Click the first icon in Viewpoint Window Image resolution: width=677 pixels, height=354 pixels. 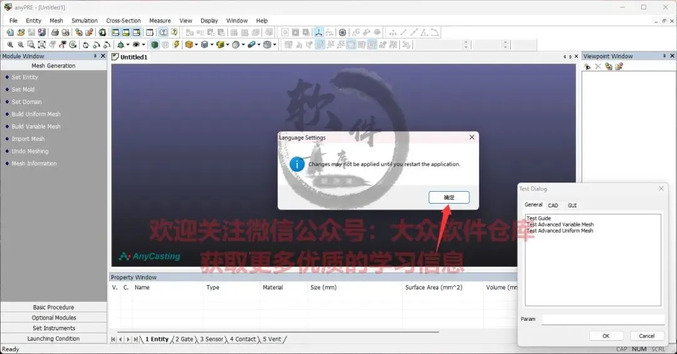click(587, 66)
